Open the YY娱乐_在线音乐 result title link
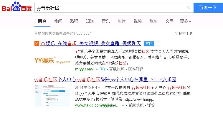This screenshot has height=113, width=223. coord(91,43)
